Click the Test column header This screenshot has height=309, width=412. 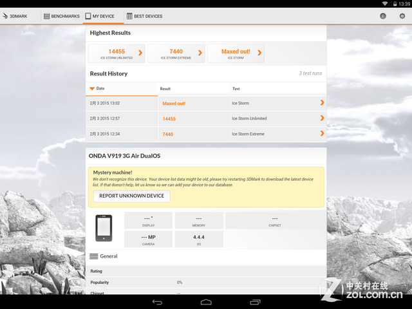tap(278, 89)
